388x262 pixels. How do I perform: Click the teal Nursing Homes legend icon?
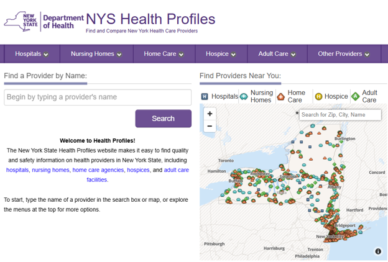pos(244,96)
